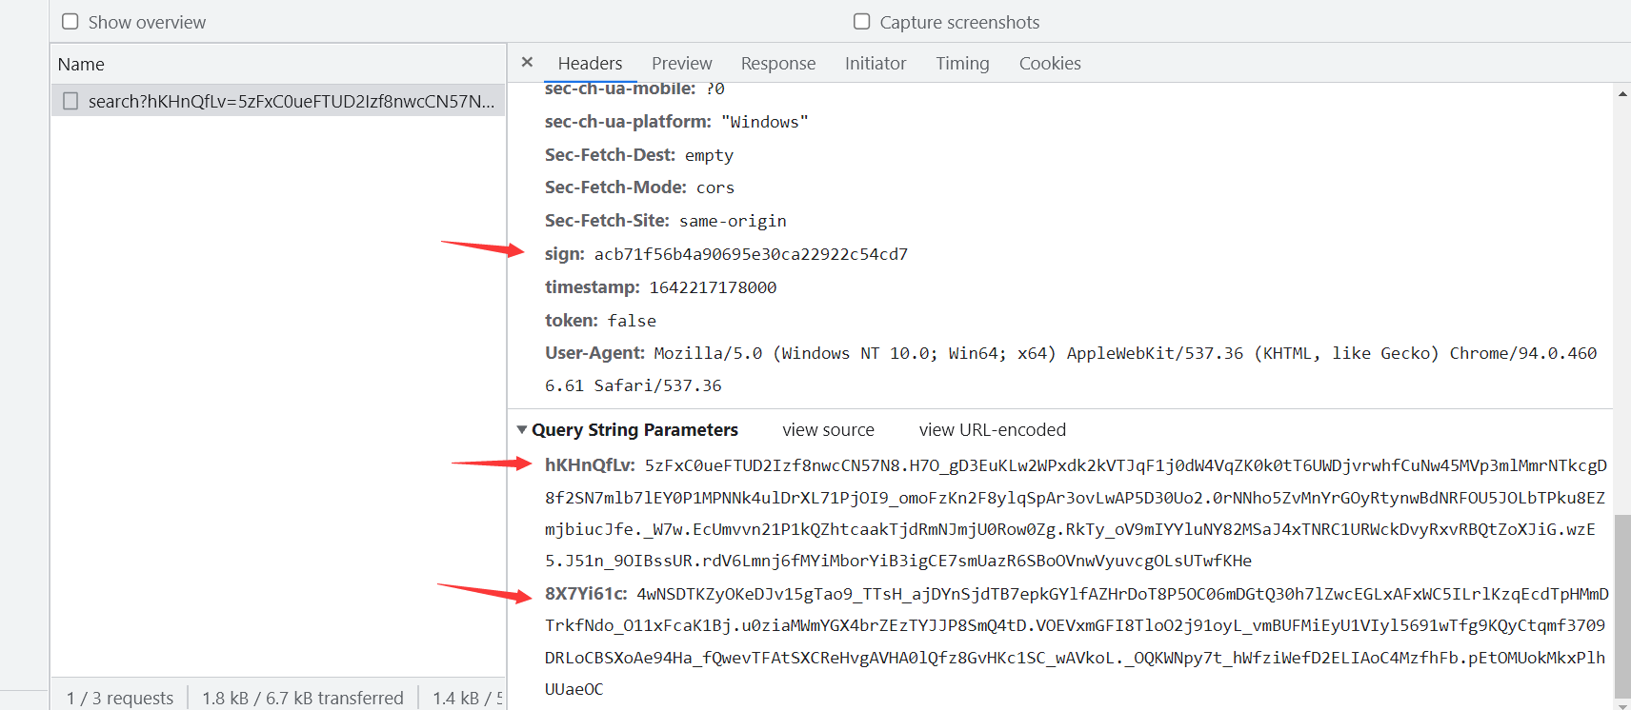Click the sec-ch-ua-platform value "Windows"
Image resolution: width=1631 pixels, height=710 pixels.
[x=765, y=122]
